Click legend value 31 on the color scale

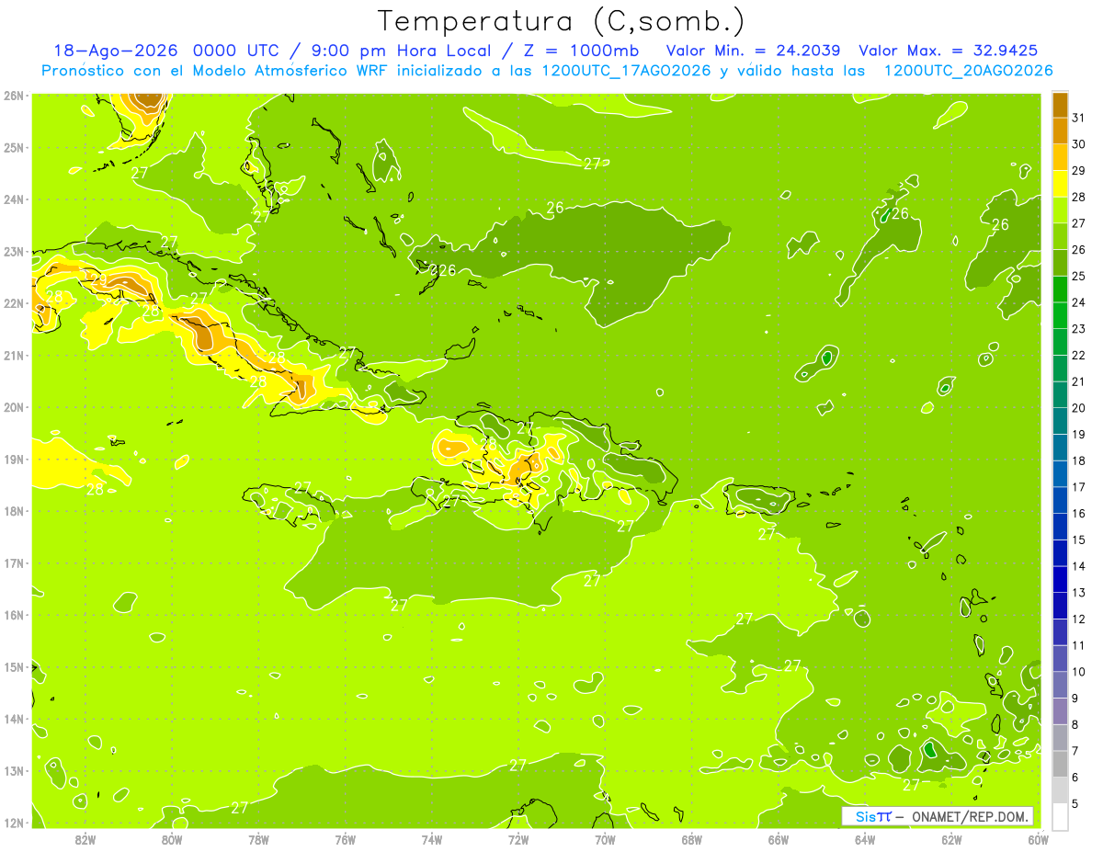coord(1078,118)
